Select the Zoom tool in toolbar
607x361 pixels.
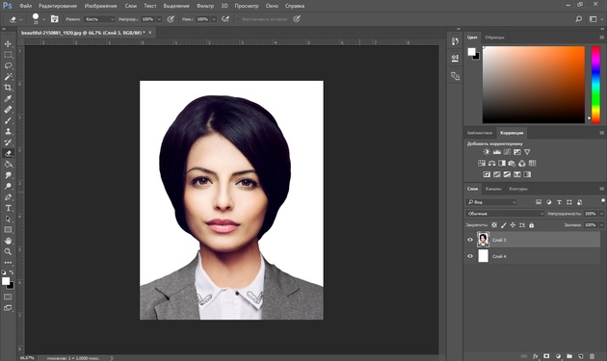coord(8,251)
